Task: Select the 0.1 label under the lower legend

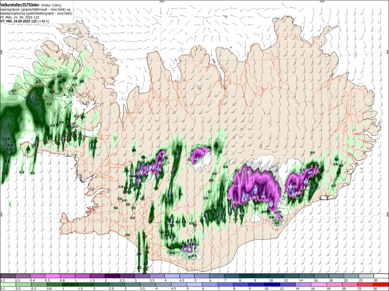Action: click(x=2, y=289)
